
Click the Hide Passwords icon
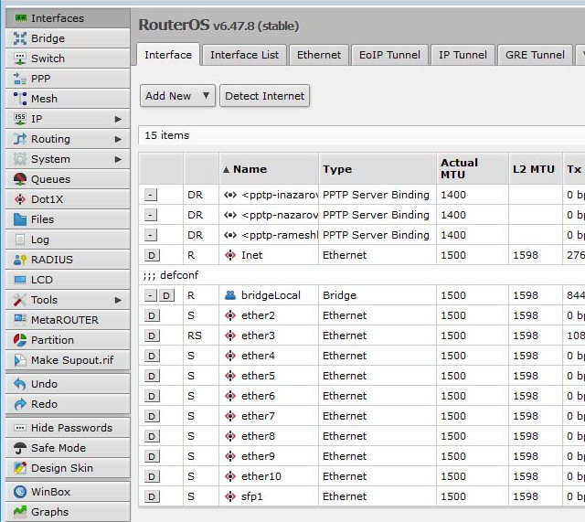point(20,428)
